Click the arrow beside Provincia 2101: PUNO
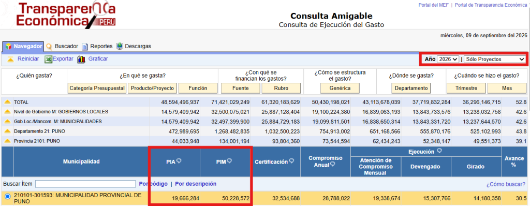The image size is (530, 206). point(7,141)
